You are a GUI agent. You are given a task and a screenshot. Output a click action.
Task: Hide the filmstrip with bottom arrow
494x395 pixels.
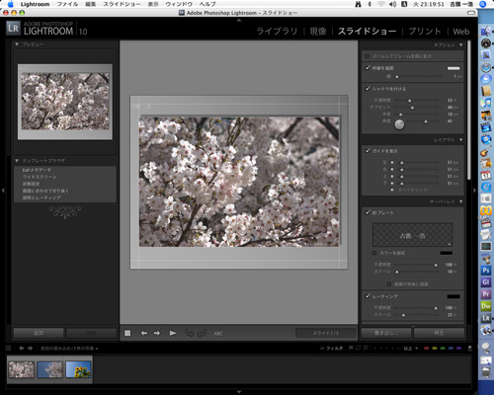point(239,392)
